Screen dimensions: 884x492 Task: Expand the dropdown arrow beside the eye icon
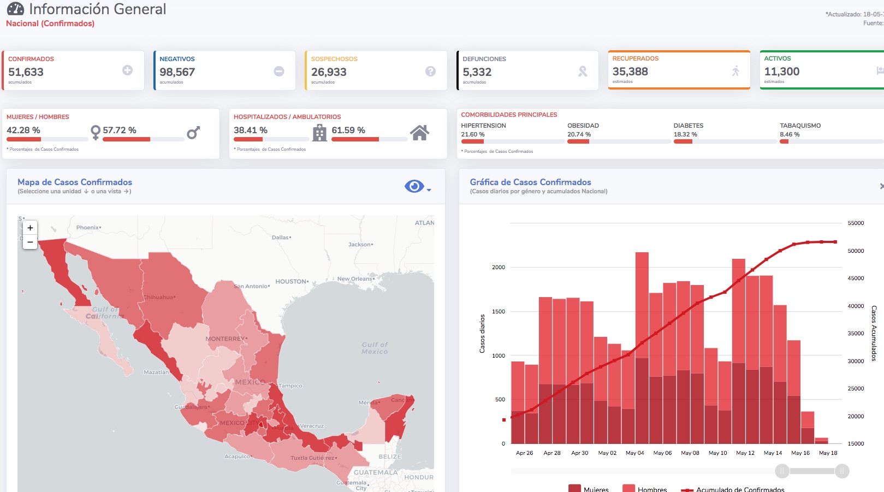pyautogui.click(x=429, y=190)
